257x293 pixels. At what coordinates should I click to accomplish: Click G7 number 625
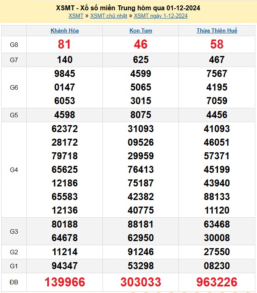141,60
